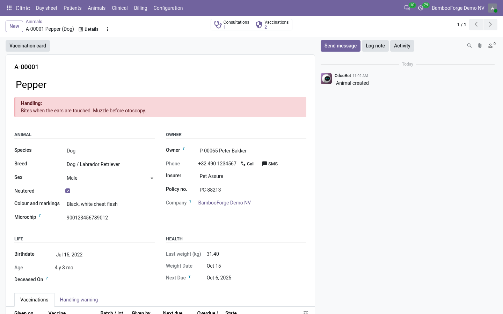The height and width of the screenshot is (314, 503).
Task: Go to next record arrow
Action: point(490,24)
